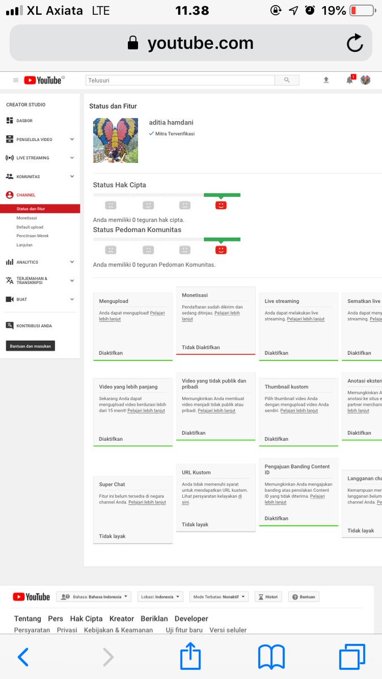Expand the Buat section
Viewport: 382px width, 679px height.
72,299
